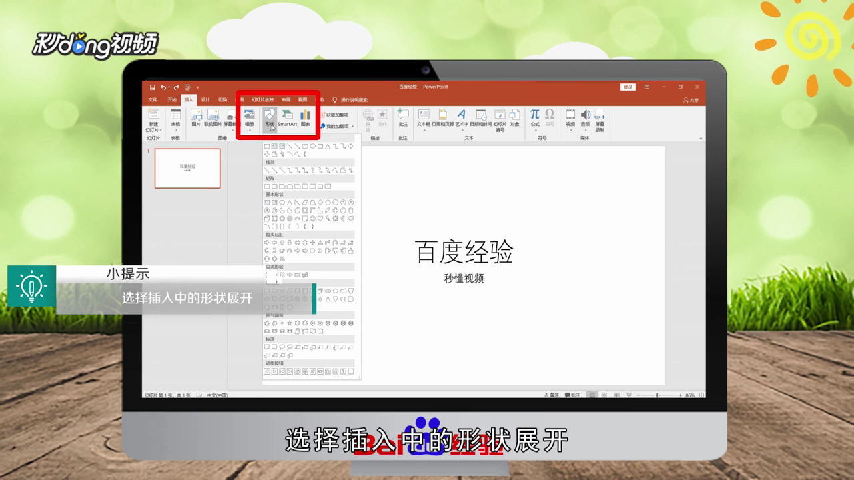Switch to reading view
The height and width of the screenshot is (480, 854).
[x=616, y=395]
